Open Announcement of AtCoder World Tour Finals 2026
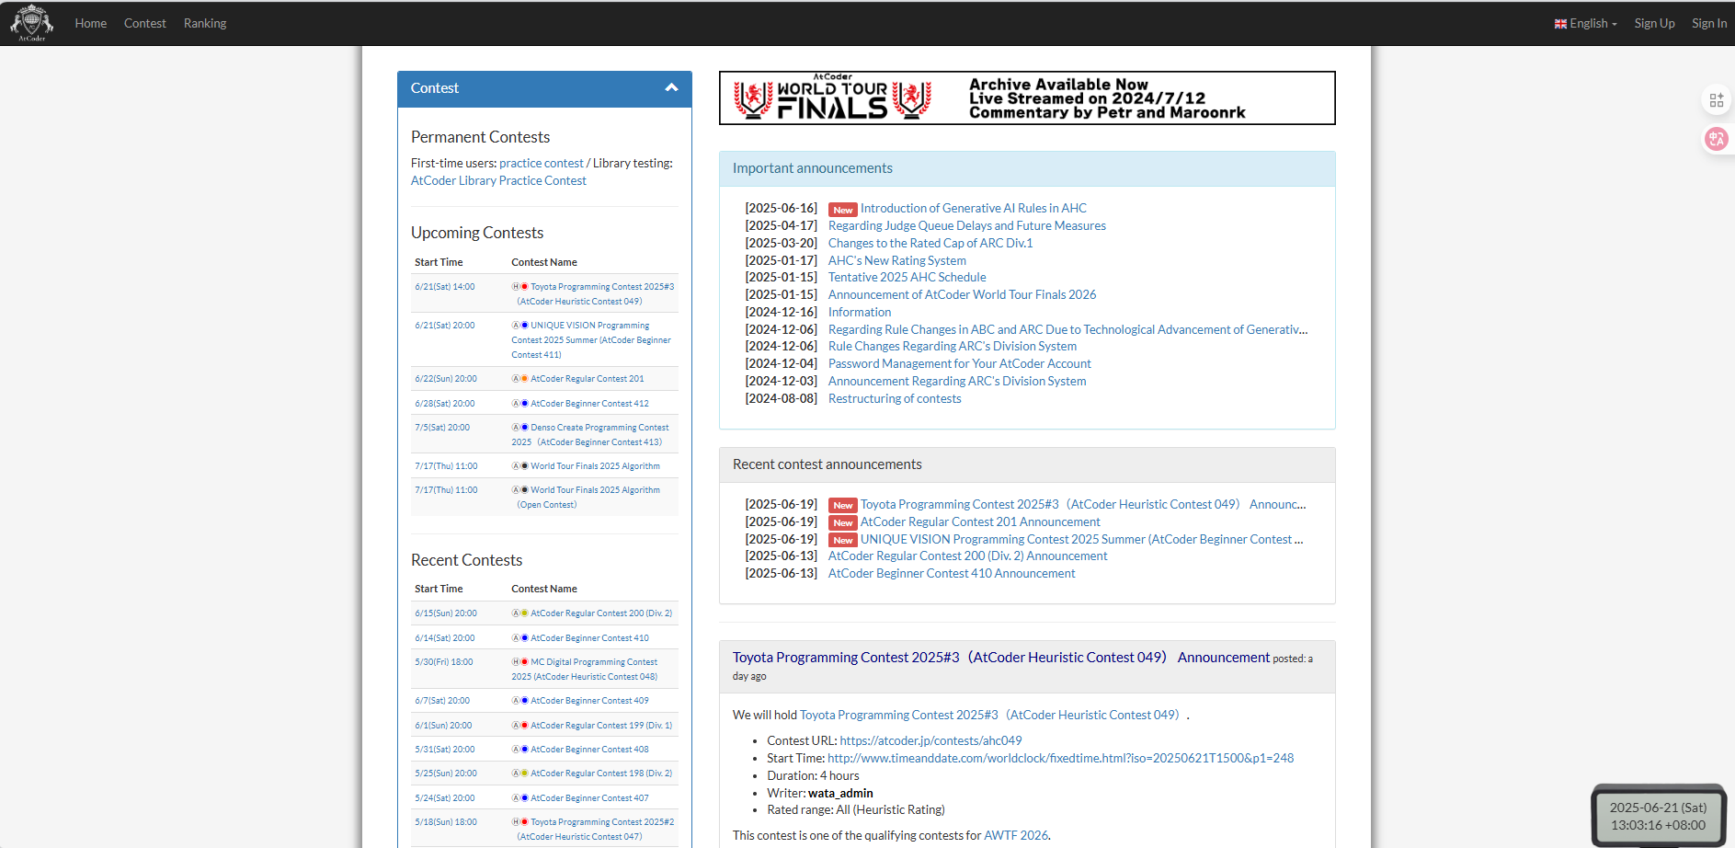 (x=963, y=295)
